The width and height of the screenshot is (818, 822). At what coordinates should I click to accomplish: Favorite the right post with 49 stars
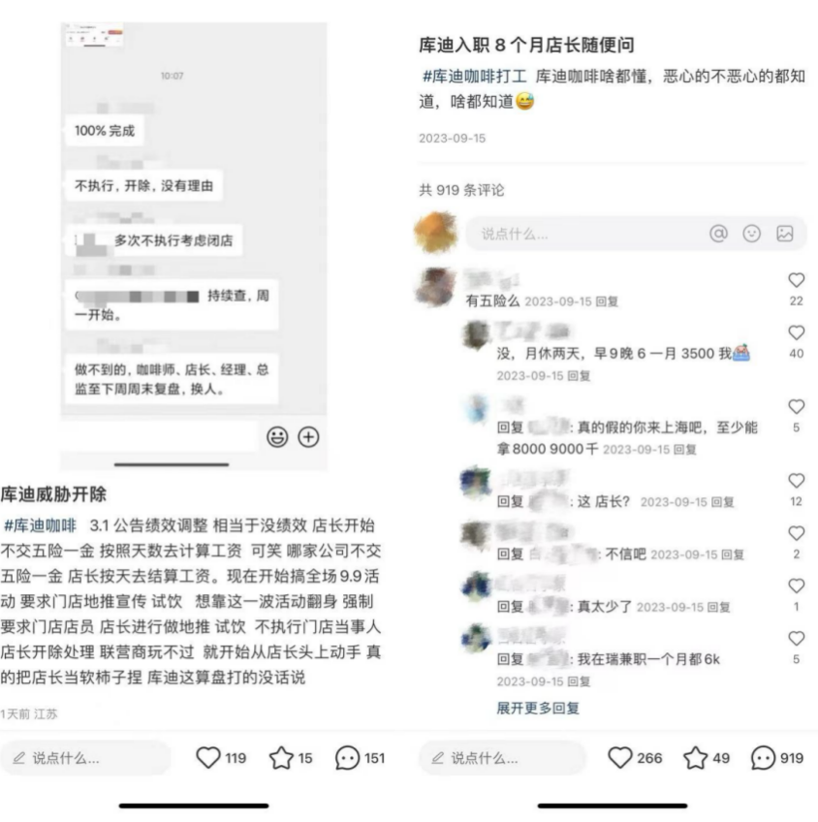(696, 758)
